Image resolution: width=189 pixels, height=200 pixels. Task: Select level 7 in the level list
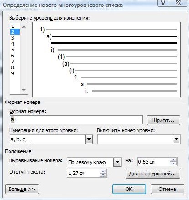click(x=15, y=62)
